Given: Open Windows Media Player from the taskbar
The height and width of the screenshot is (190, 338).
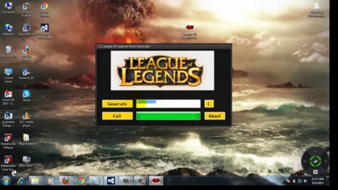Looking at the screenshot, I should pyautogui.click(x=50, y=181).
